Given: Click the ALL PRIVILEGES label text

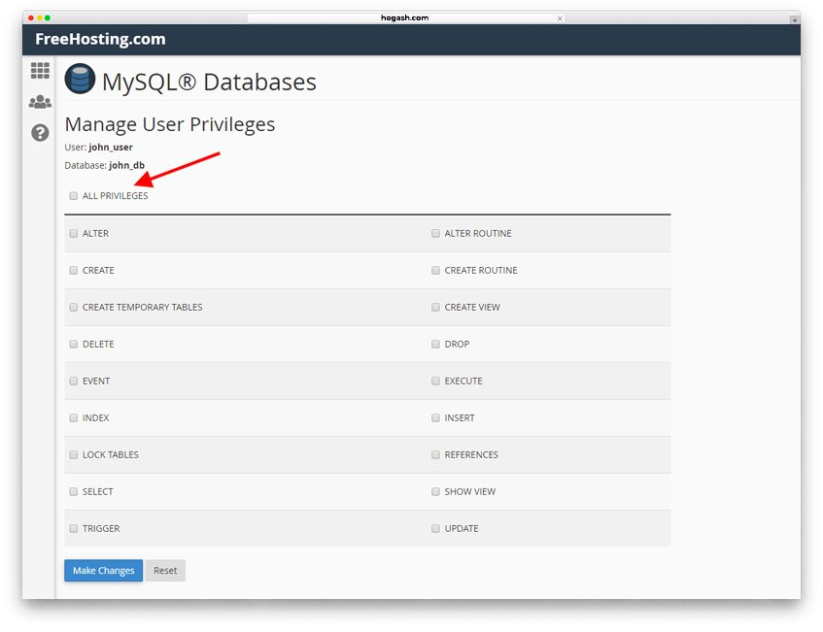Looking at the screenshot, I should pyautogui.click(x=115, y=196).
